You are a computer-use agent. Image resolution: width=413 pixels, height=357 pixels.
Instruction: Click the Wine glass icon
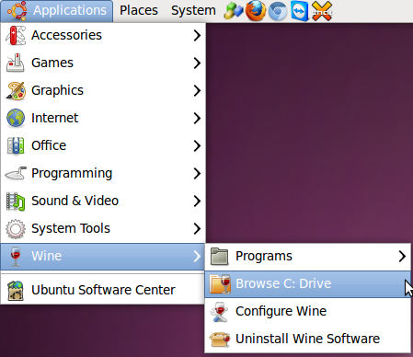tap(16, 257)
